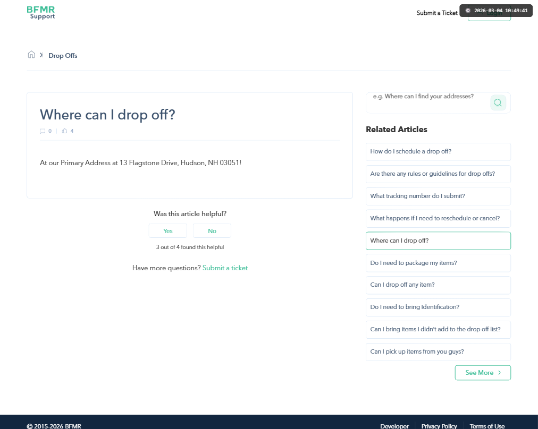538x429 pixels.
Task: Go to home via breadcrumb house icon
Action: 31,55
